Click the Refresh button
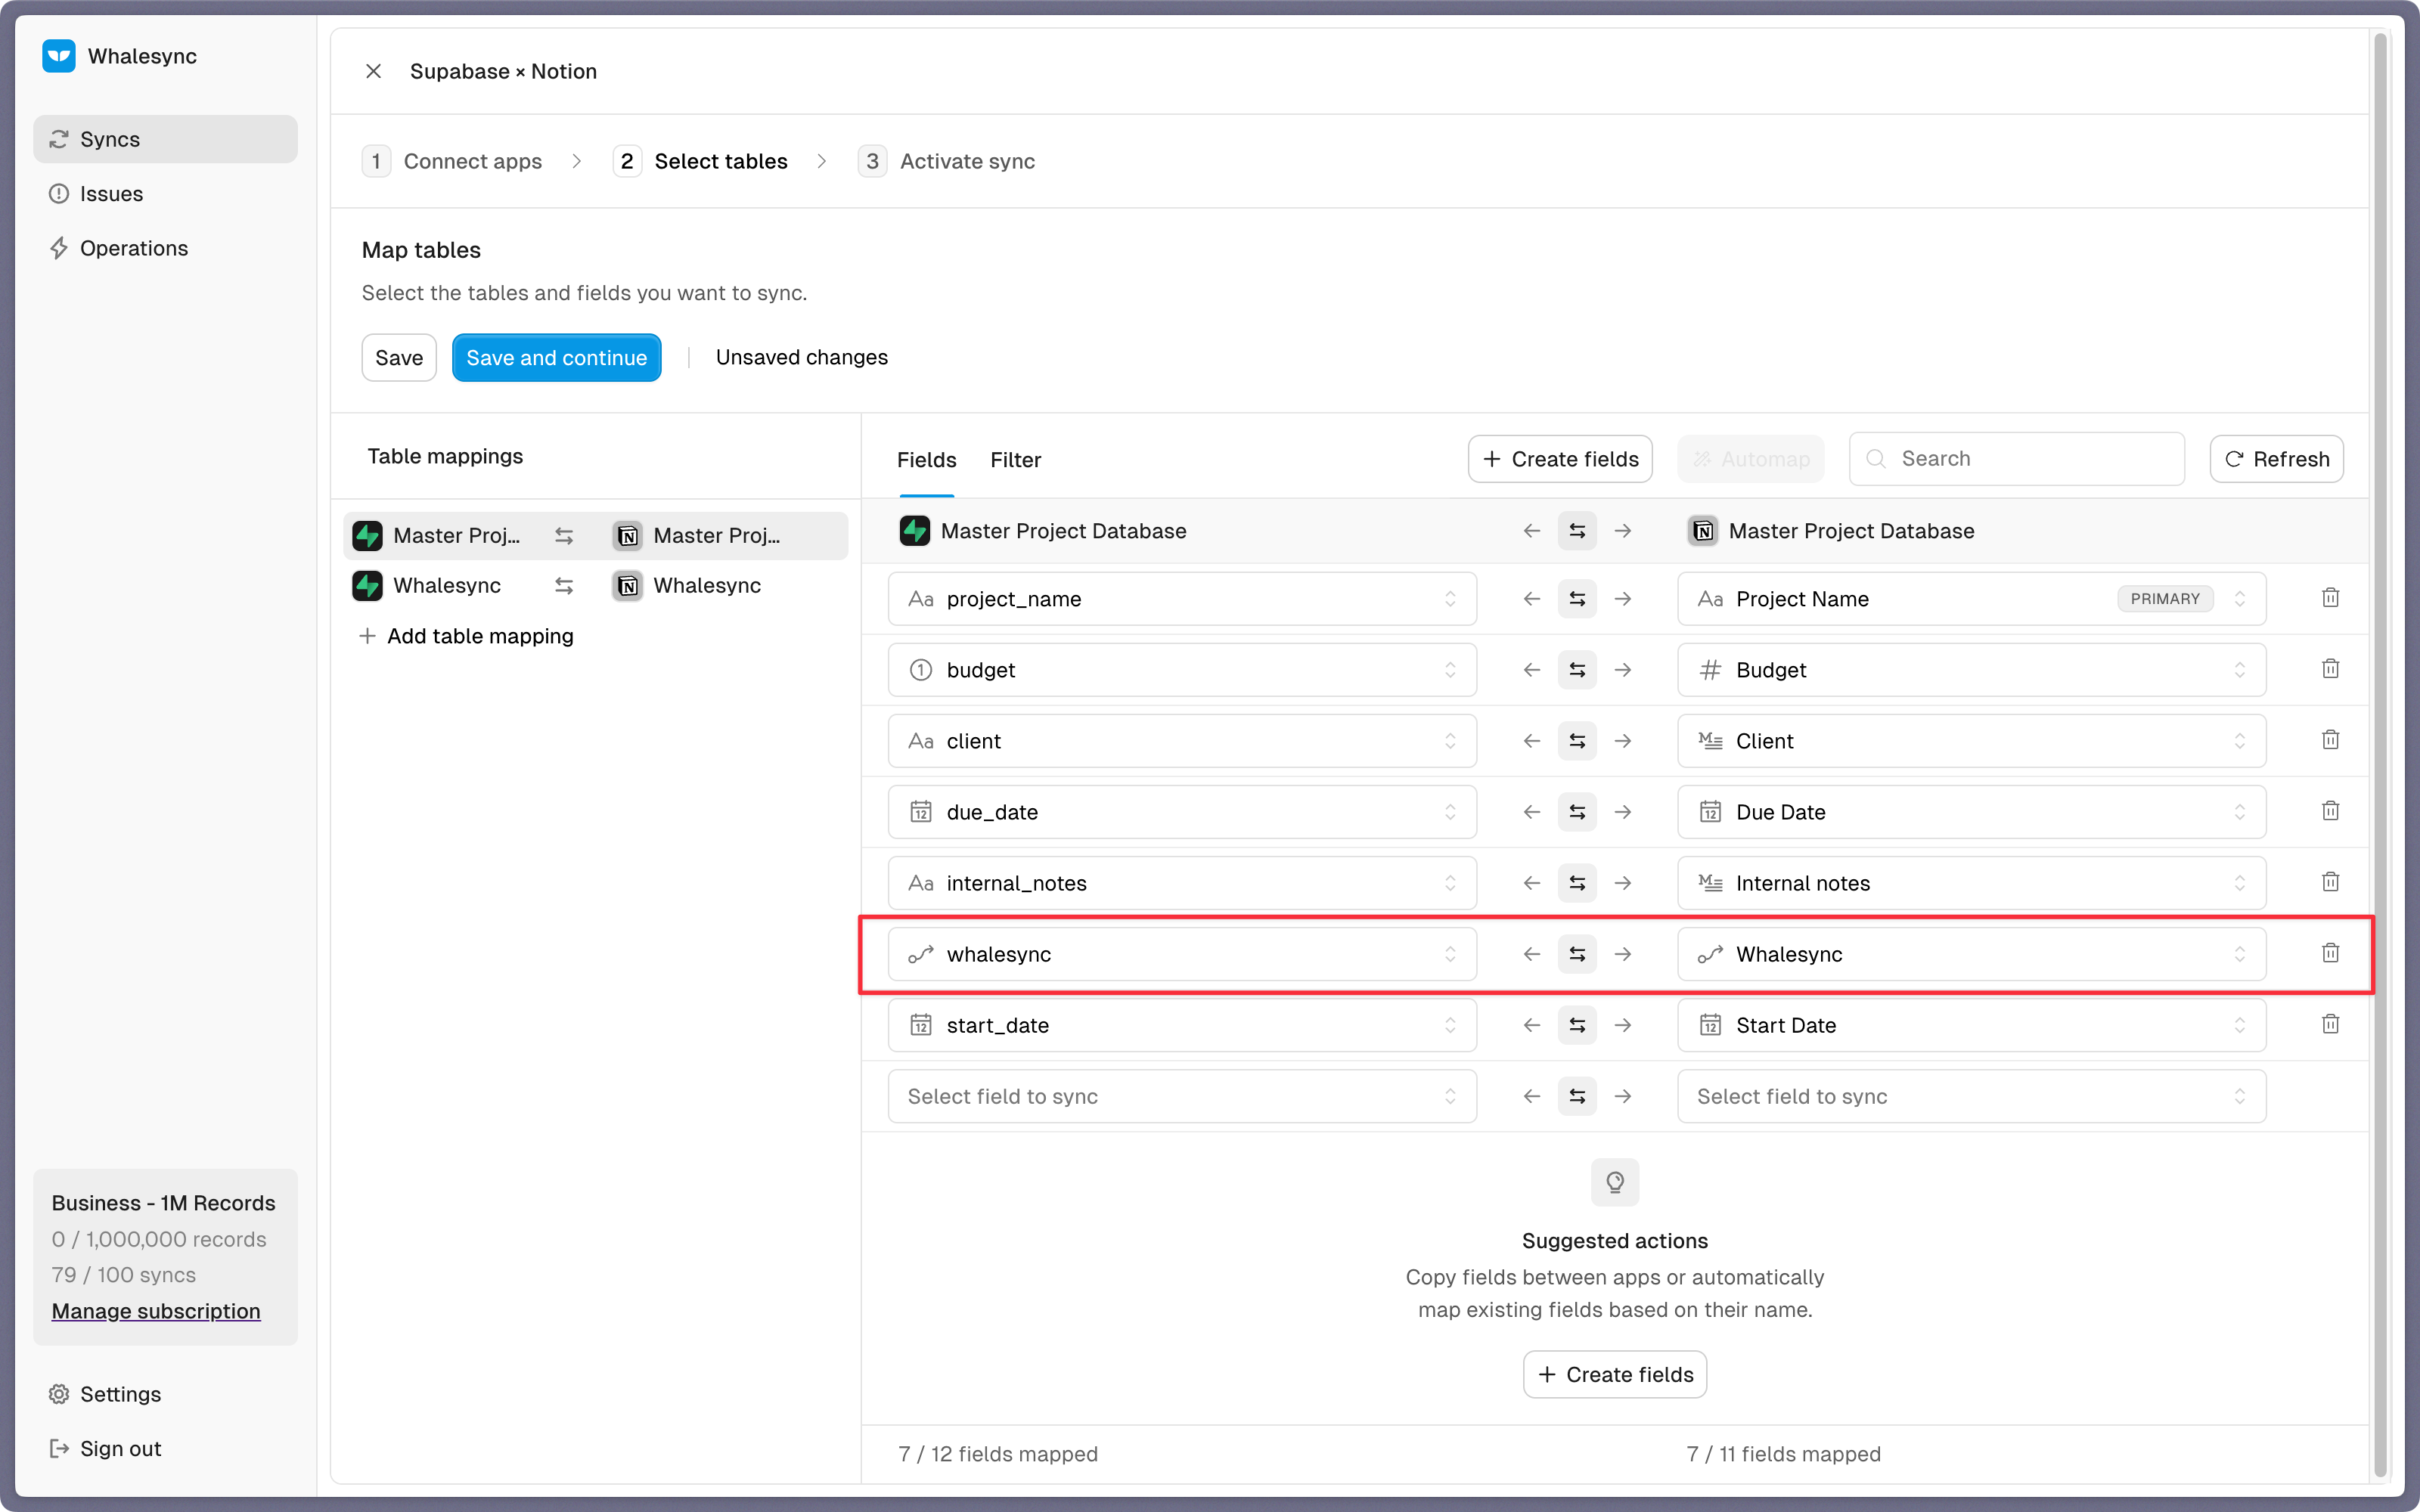 pyautogui.click(x=2276, y=459)
